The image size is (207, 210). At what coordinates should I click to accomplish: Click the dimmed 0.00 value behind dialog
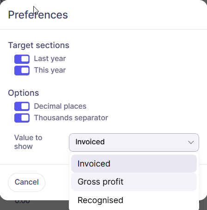click(x=23, y=201)
